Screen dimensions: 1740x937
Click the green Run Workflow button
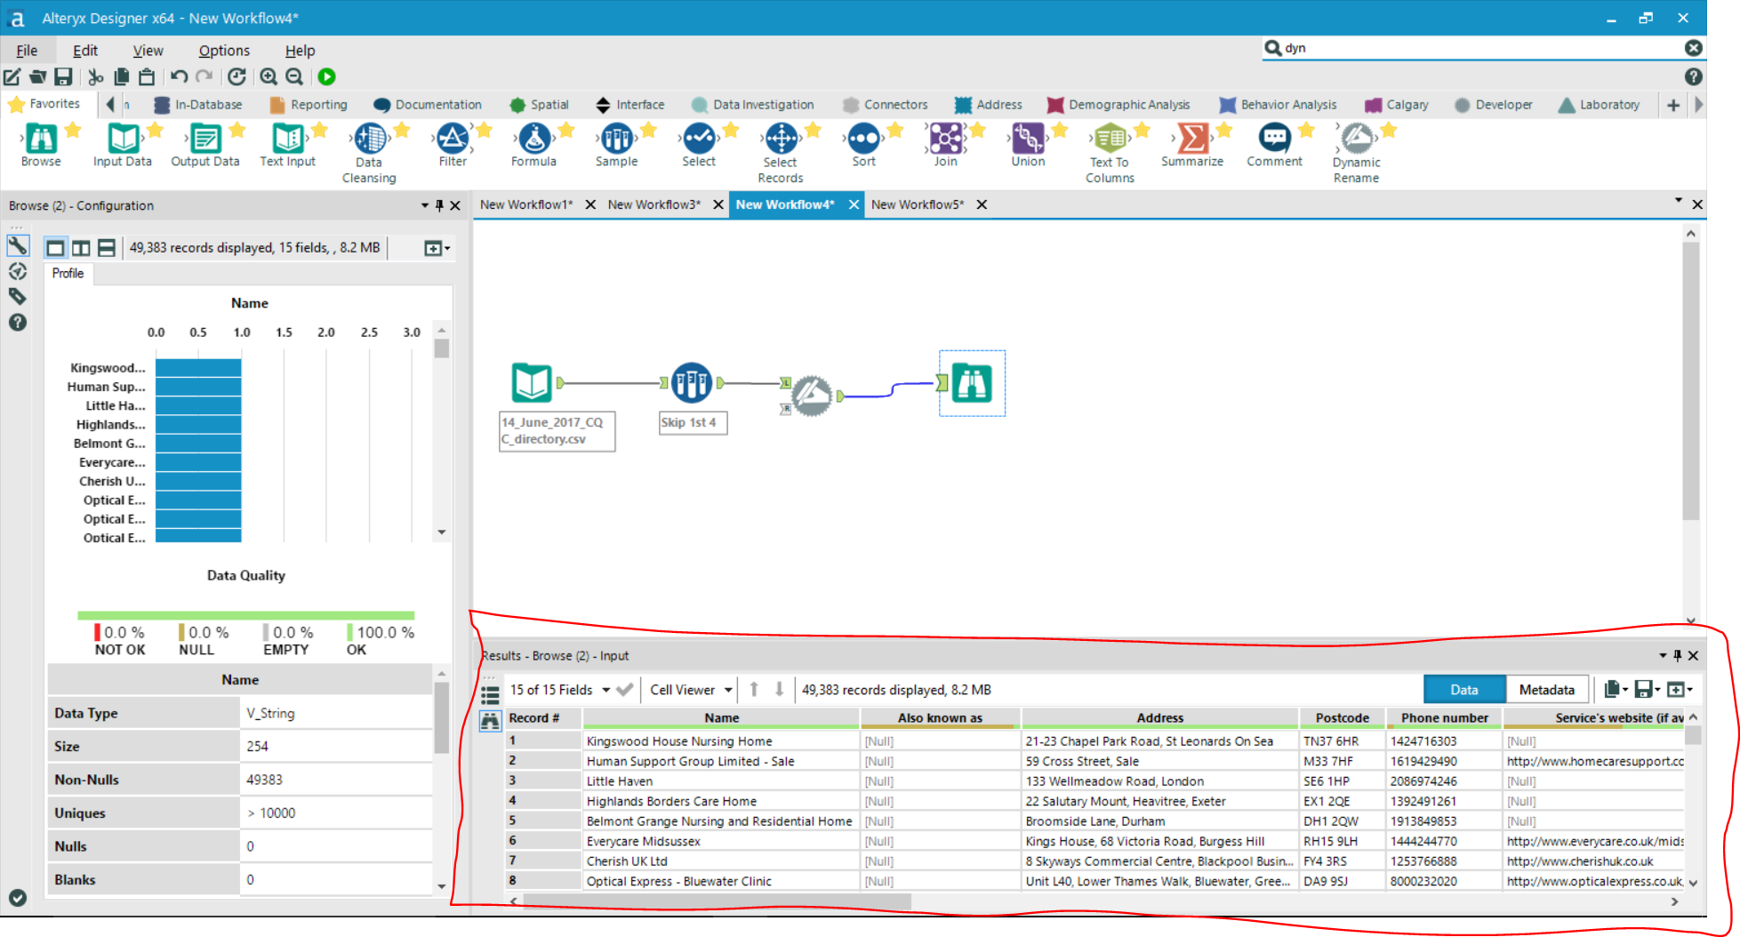(326, 77)
